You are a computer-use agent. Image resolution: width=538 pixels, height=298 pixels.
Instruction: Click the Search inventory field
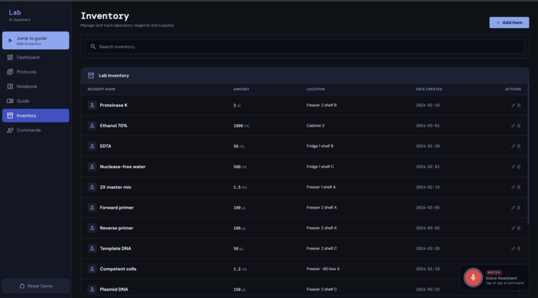304,47
